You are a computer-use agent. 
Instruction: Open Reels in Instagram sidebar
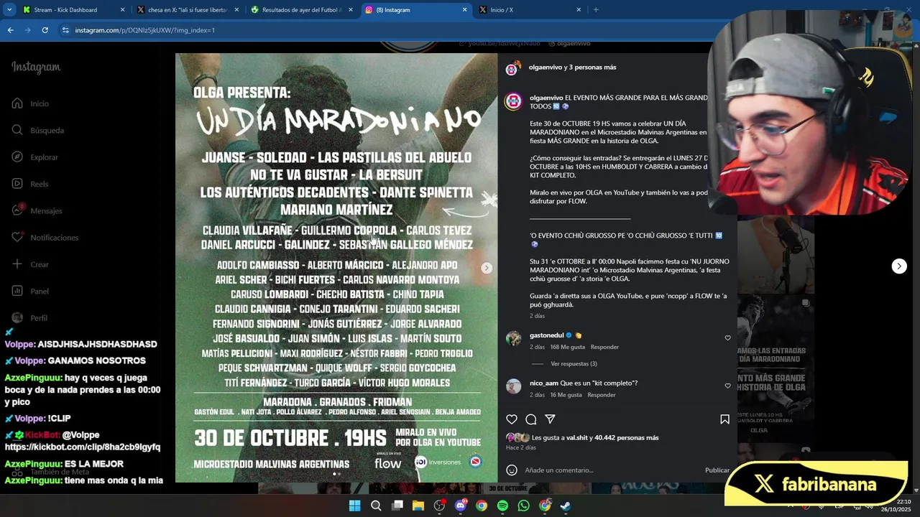point(30,184)
